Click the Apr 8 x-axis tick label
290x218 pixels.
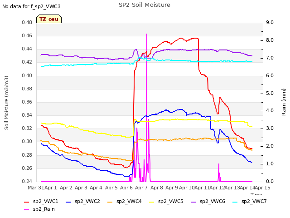click(157, 188)
